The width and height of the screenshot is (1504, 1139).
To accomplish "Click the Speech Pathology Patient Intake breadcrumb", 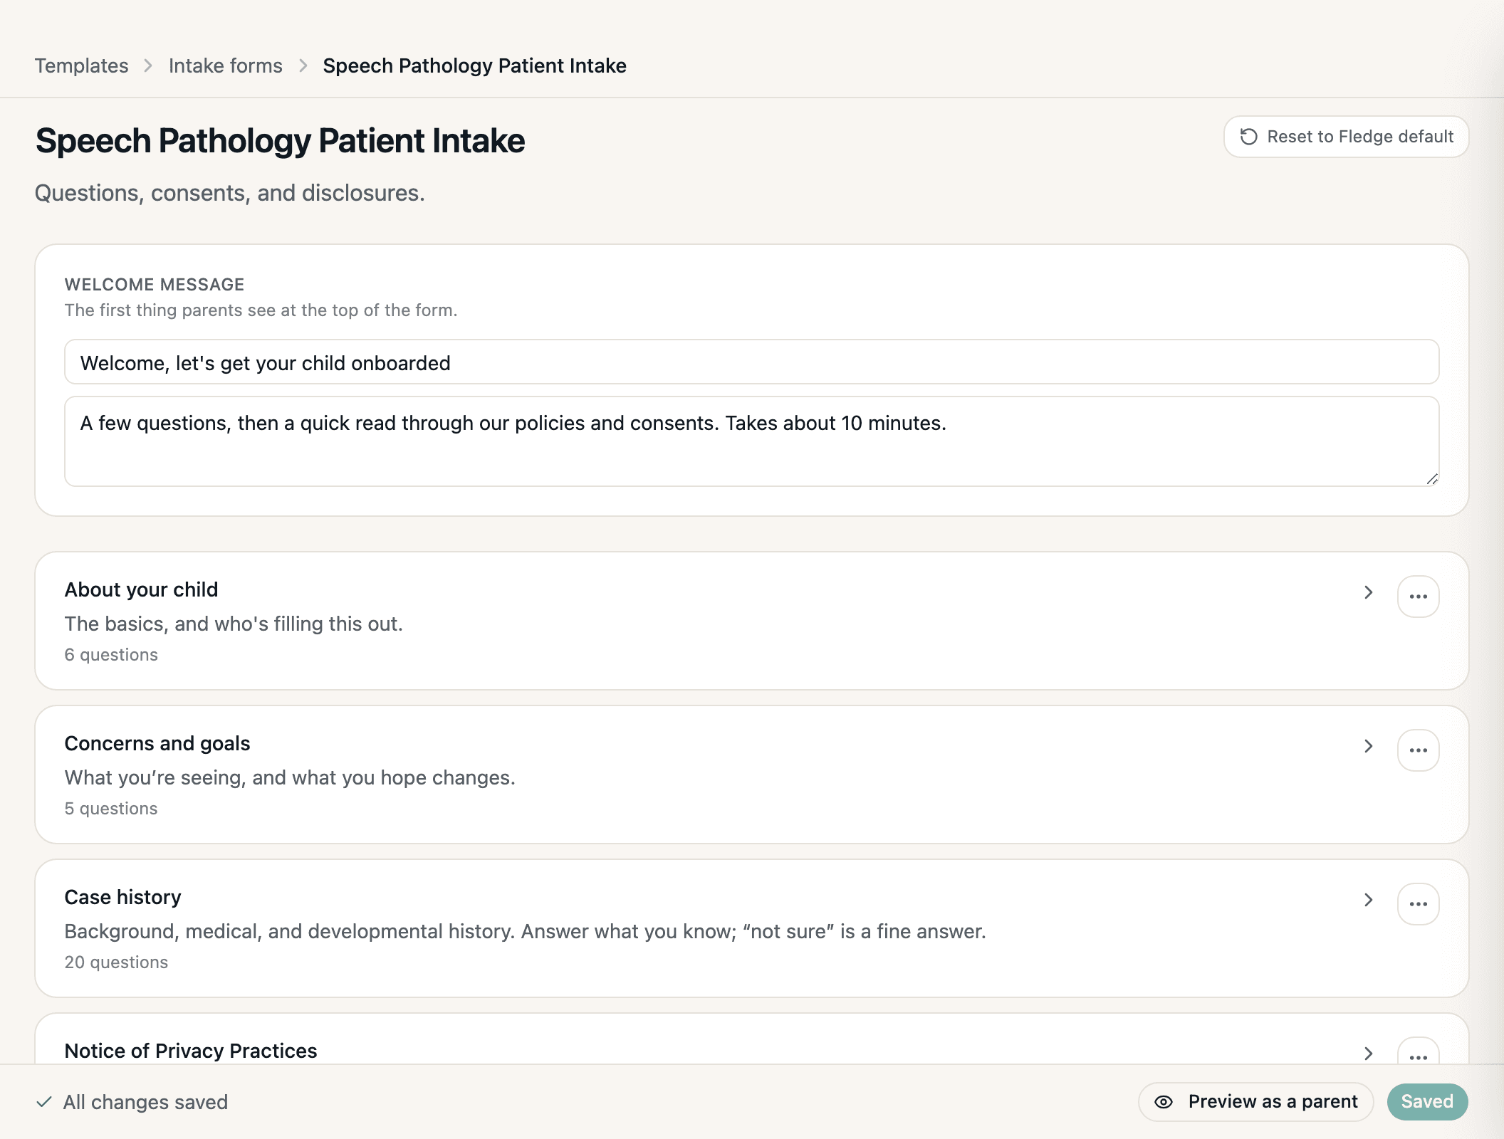I will point(474,65).
